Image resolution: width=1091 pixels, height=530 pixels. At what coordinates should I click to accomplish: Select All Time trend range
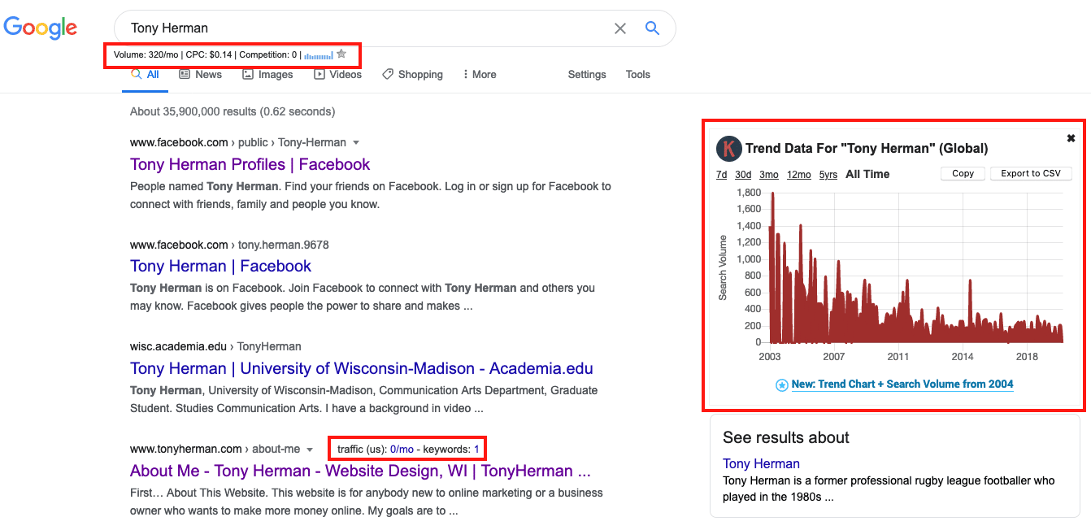coord(867,174)
